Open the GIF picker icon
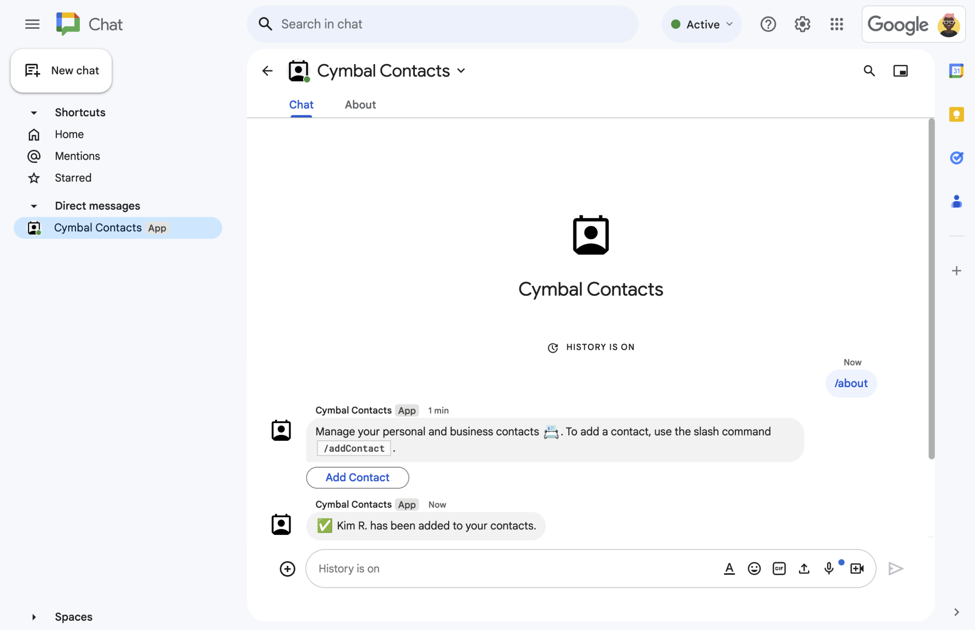Image resolution: width=975 pixels, height=630 pixels. coord(778,567)
